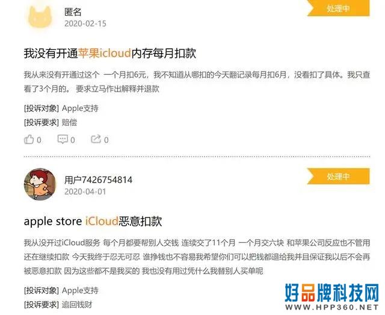Click the thumbs-up like icon on first complaint
The image size is (385, 315).
tap(29, 139)
